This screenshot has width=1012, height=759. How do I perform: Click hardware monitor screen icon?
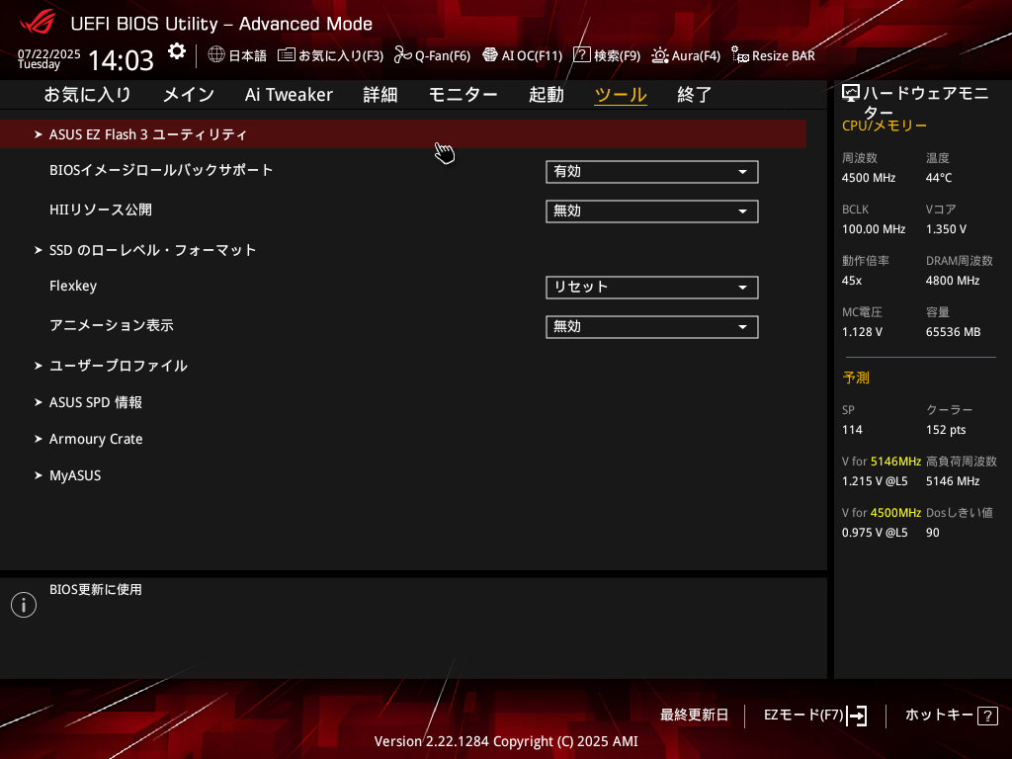point(851,94)
